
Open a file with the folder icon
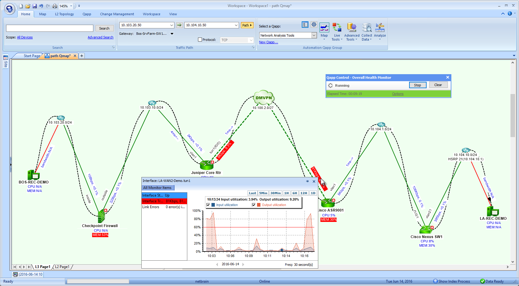click(x=28, y=6)
